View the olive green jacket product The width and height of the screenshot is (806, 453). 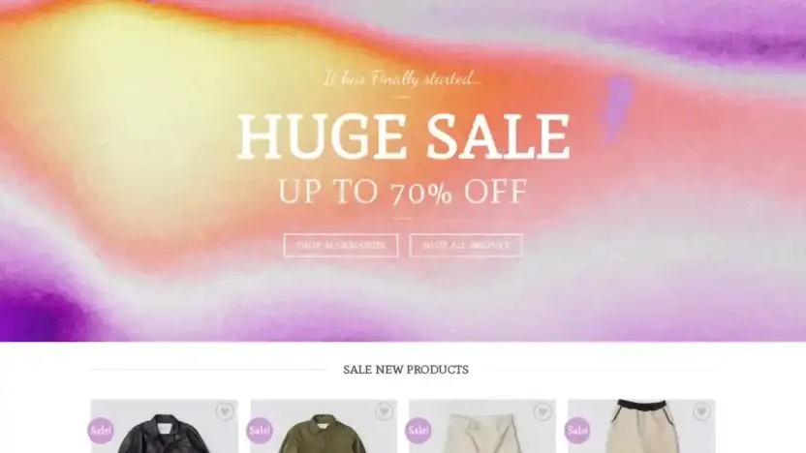tap(324, 434)
